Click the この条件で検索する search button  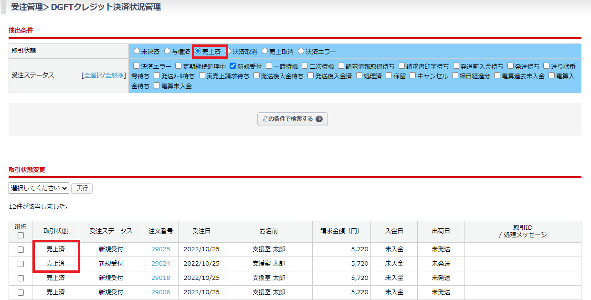point(292,119)
